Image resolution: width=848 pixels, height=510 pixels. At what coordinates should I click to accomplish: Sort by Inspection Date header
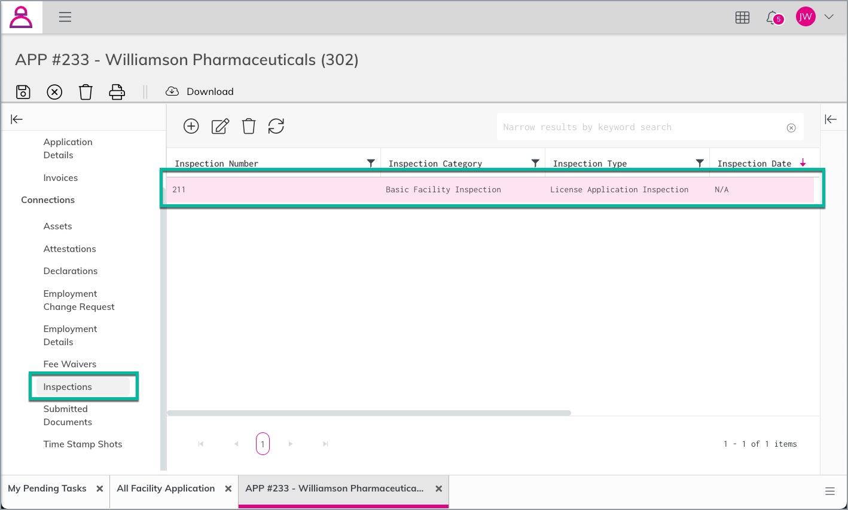coord(754,164)
